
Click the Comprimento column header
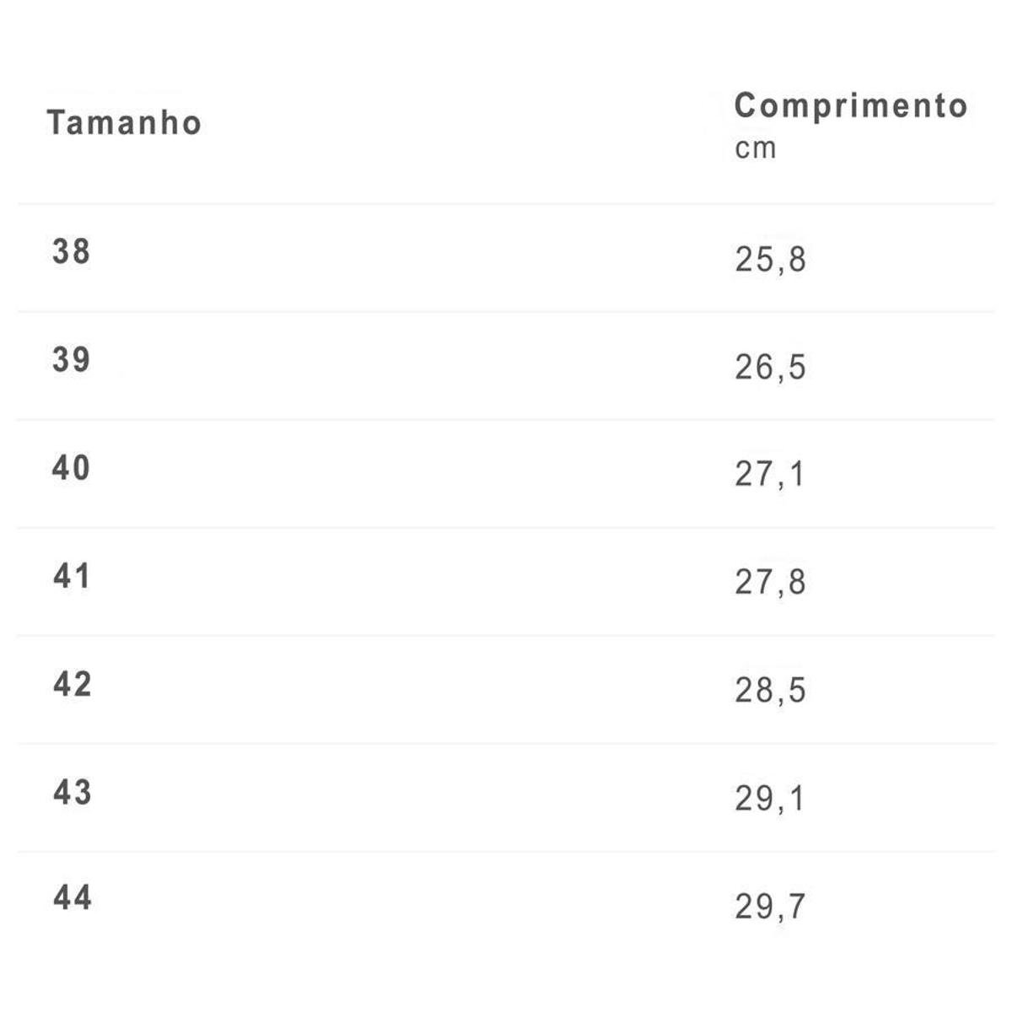(x=850, y=106)
